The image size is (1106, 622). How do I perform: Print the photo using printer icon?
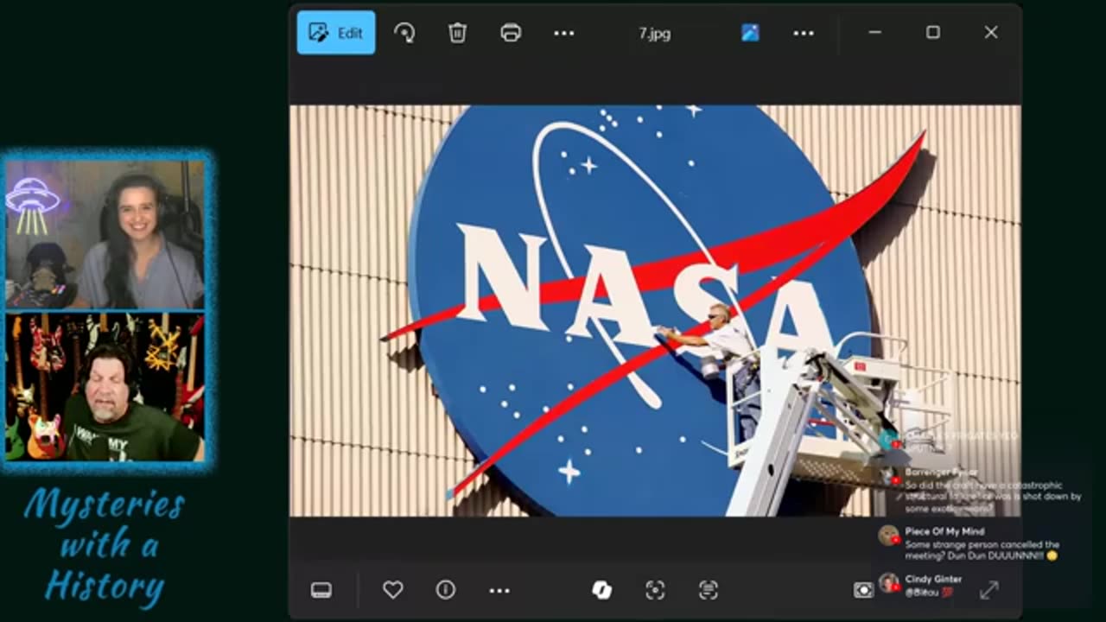pos(511,33)
